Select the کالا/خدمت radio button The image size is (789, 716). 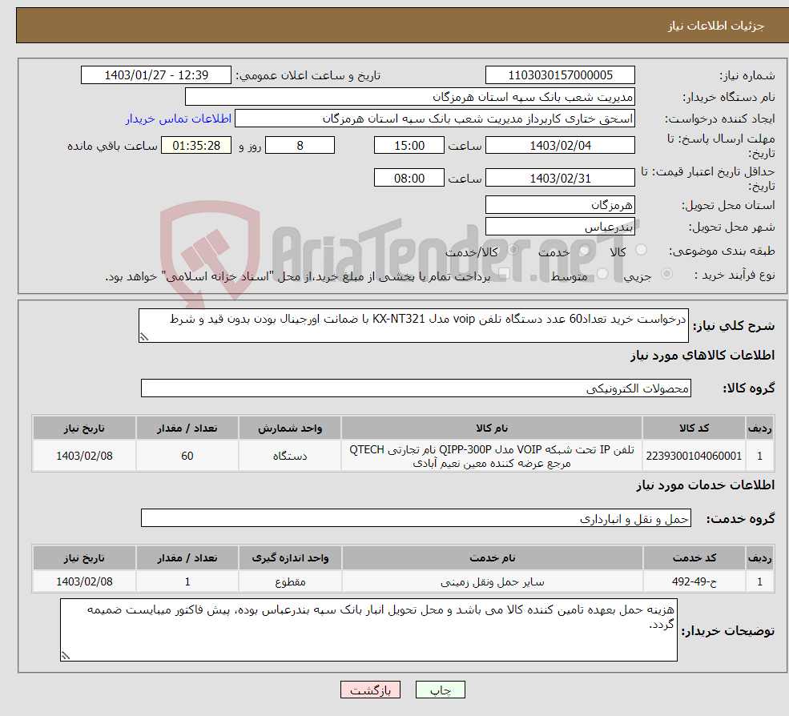coord(513,250)
